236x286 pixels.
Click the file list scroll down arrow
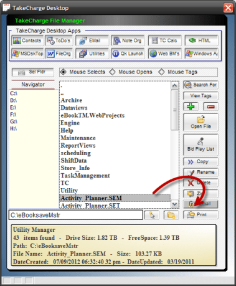pyautogui.click(x=175, y=204)
